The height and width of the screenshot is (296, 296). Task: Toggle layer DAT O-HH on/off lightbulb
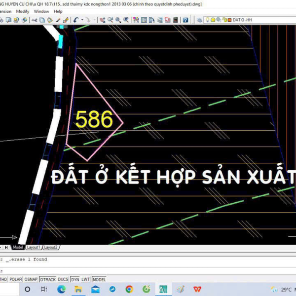point(208,20)
